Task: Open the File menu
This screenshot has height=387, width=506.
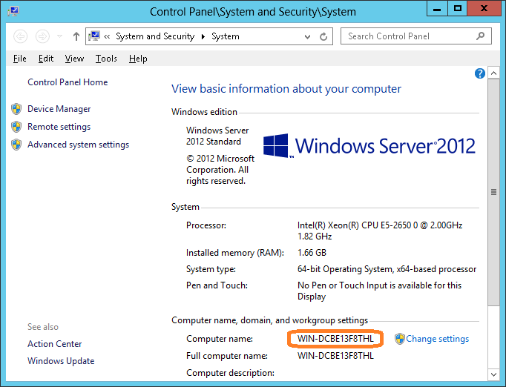Action: coord(20,59)
